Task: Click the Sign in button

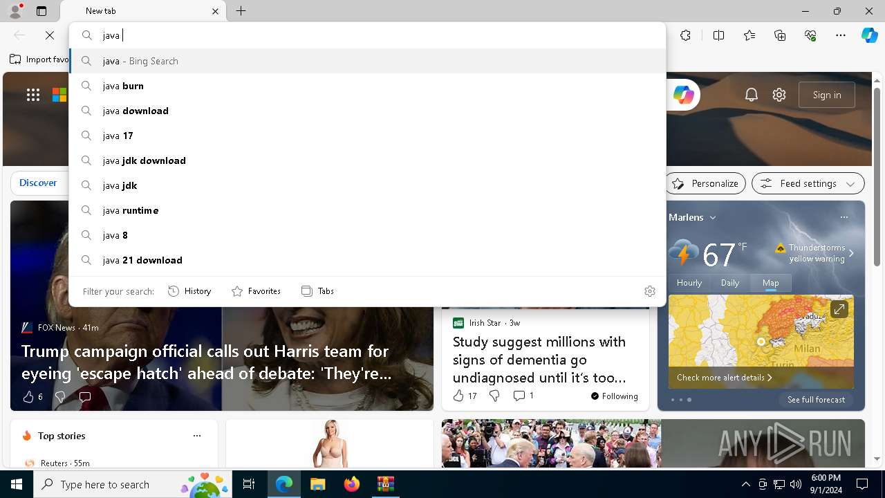Action: point(827,95)
